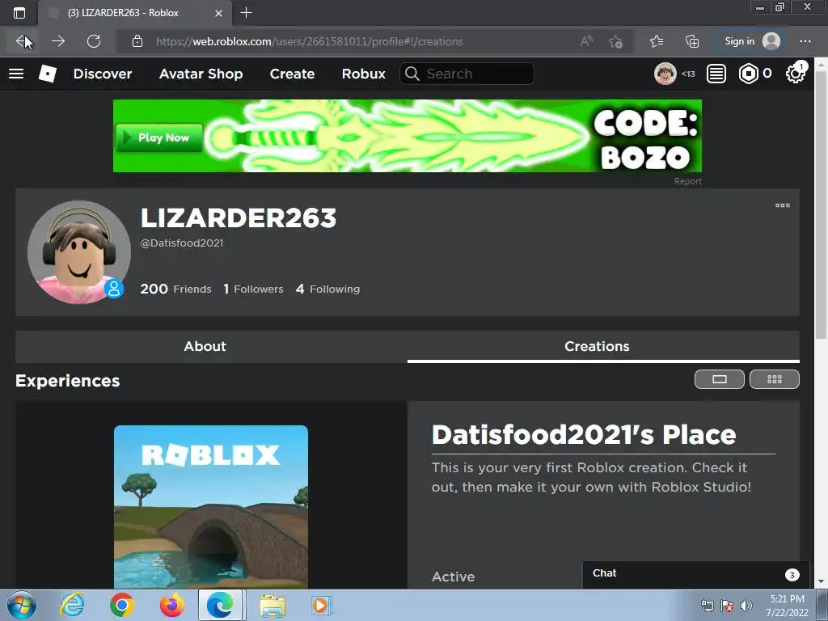Open the Robux balance icon
This screenshot has width=828, height=621.
(748, 74)
